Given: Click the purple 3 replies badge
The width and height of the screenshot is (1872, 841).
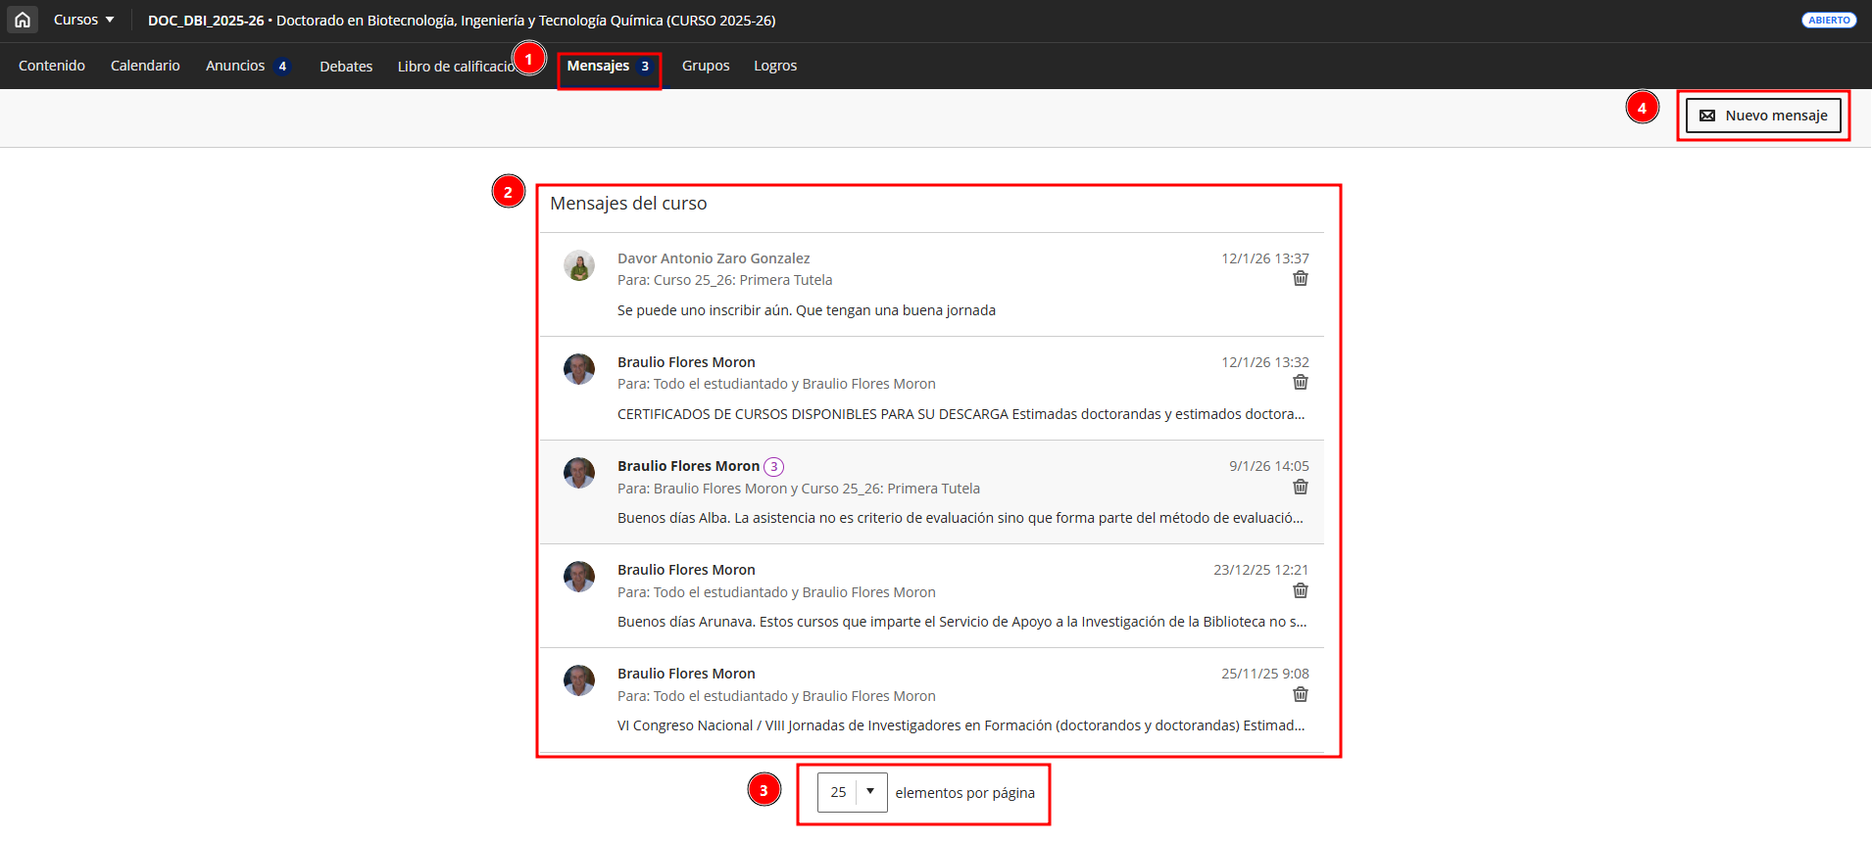Looking at the screenshot, I should (773, 467).
